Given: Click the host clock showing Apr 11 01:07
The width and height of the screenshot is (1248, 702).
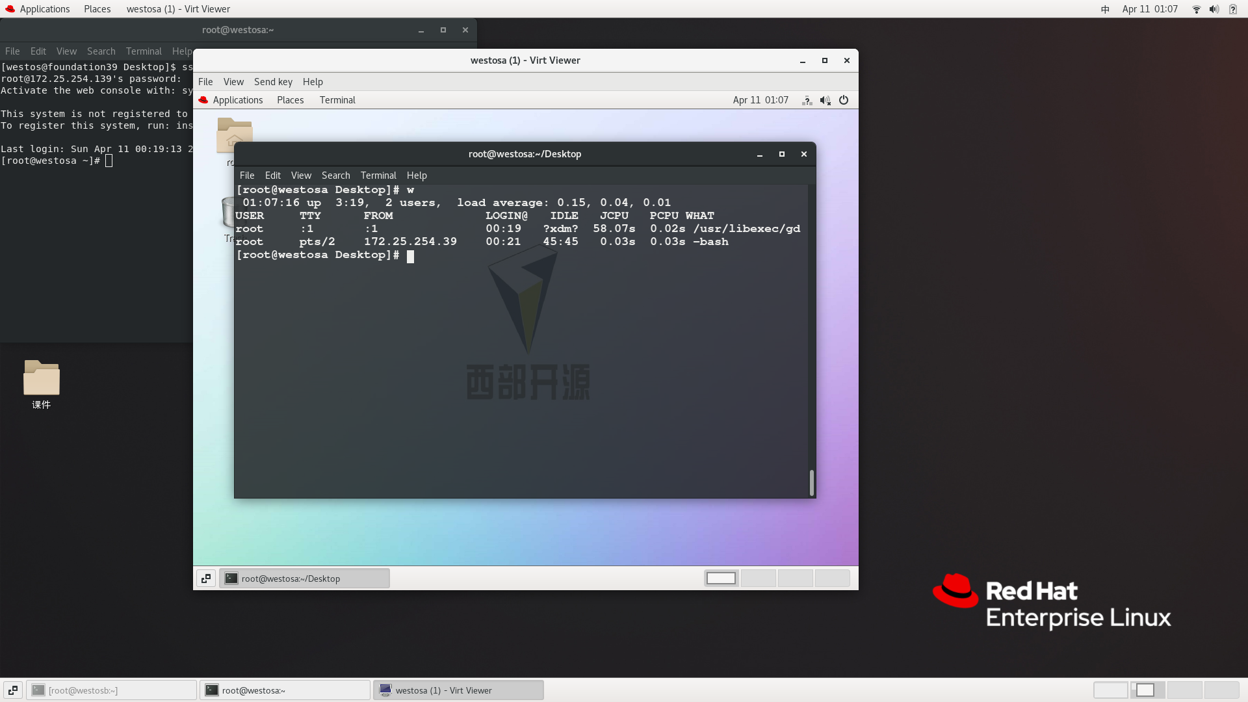Looking at the screenshot, I should click(1150, 9).
